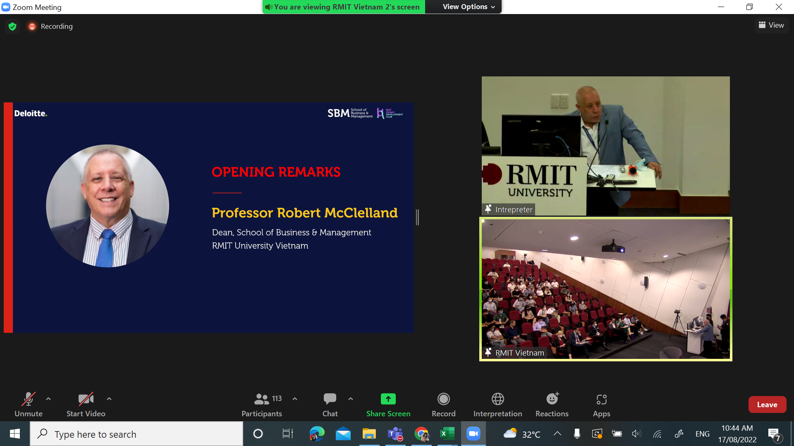The image size is (794, 446).
Task: Open video options arrow beside Start Video
Action: point(109,399)
